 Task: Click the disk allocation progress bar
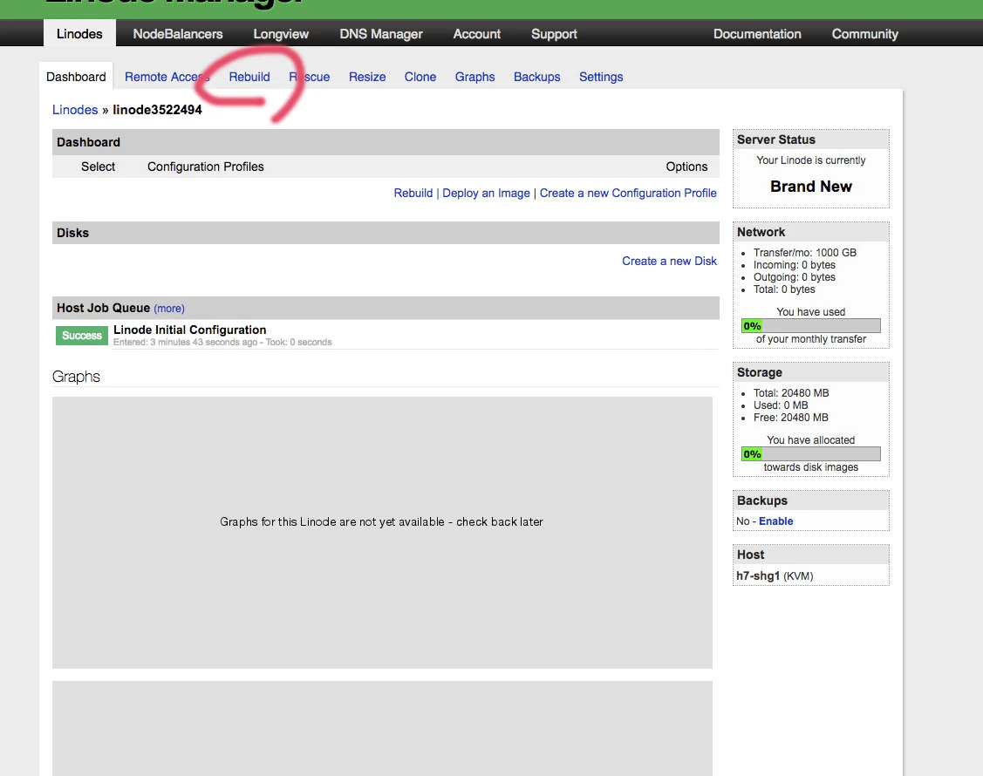point(810,453)
